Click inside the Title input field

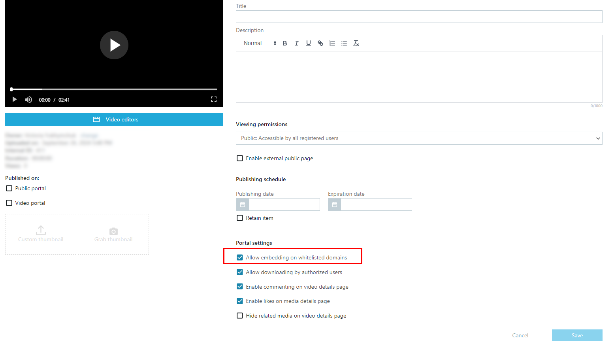(x=419, y=16)
